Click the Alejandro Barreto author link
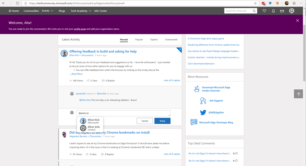306x166 pixels. (x=78, y=136)
